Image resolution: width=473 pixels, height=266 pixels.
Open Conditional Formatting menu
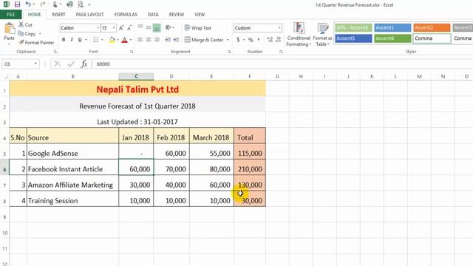299,35
